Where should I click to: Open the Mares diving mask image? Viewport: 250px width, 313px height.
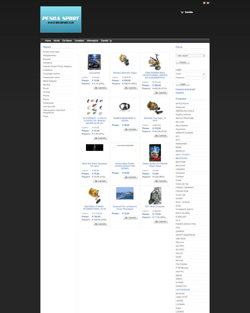(125, 107)
